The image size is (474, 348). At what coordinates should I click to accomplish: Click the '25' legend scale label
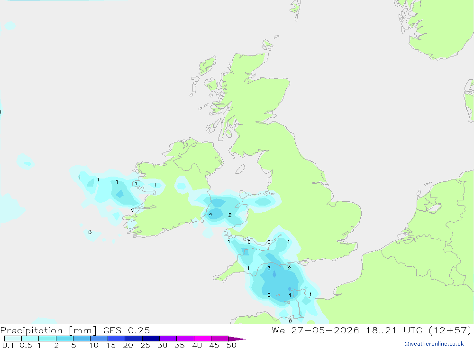(145, 345)
